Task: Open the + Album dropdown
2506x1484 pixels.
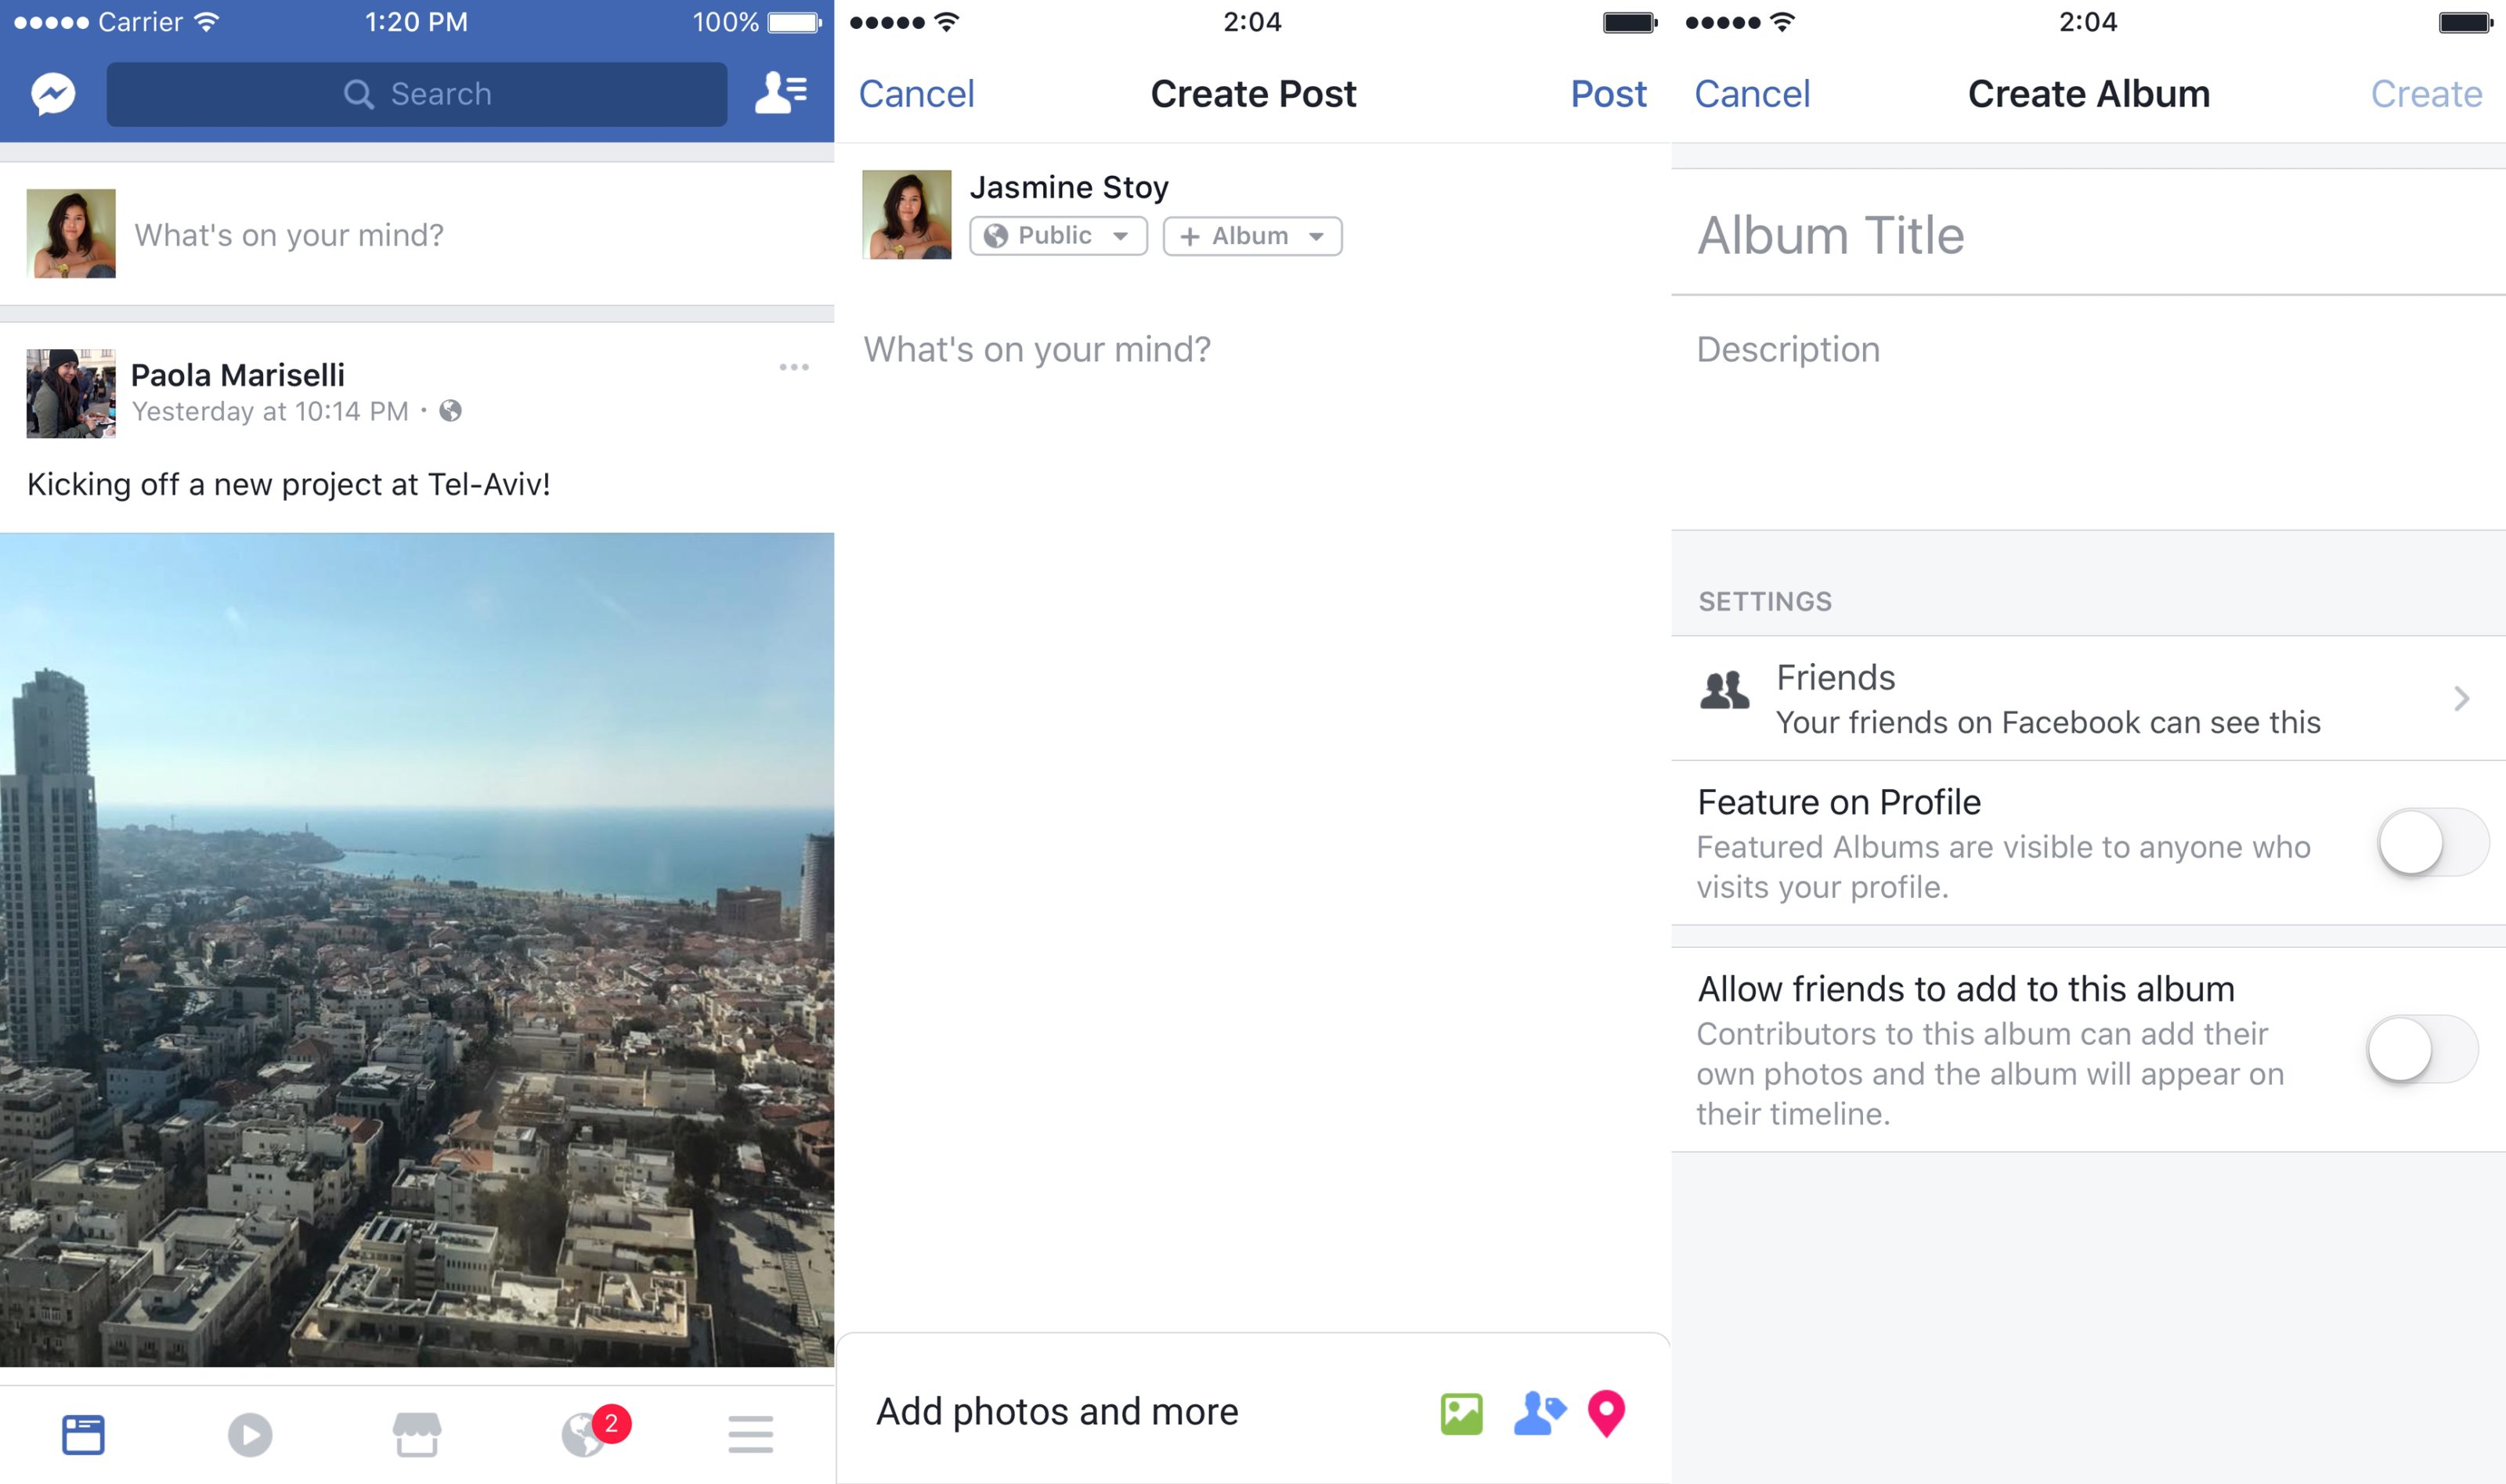Action: [x=1252, y=236]
